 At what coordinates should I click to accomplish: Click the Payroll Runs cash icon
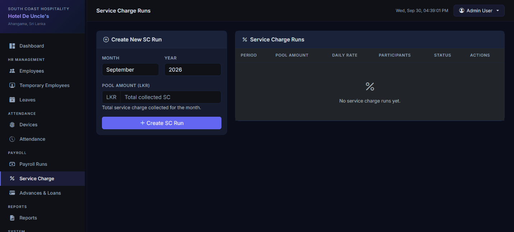click(12, 164)
